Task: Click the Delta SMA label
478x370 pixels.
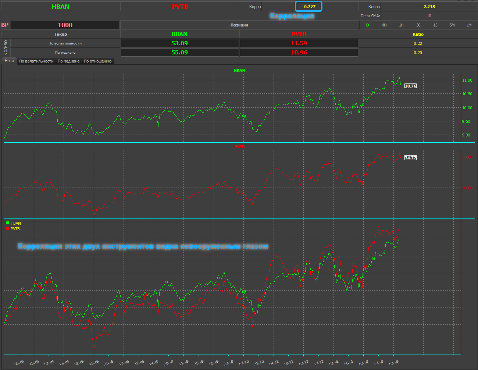Action: [370, 16]
